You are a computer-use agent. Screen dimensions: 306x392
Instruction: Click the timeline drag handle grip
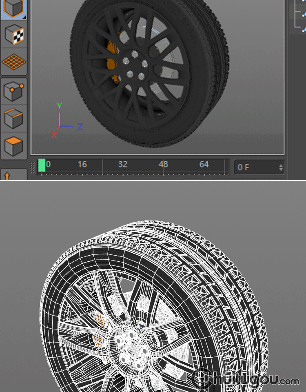tap(33, 167)
